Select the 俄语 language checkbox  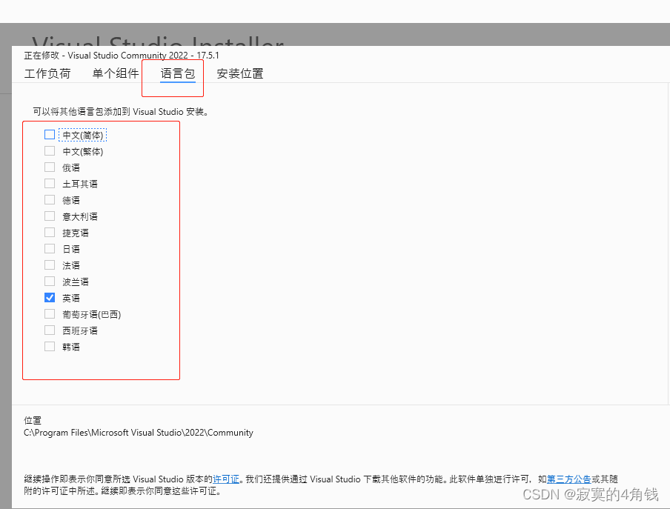coord(50,167)
